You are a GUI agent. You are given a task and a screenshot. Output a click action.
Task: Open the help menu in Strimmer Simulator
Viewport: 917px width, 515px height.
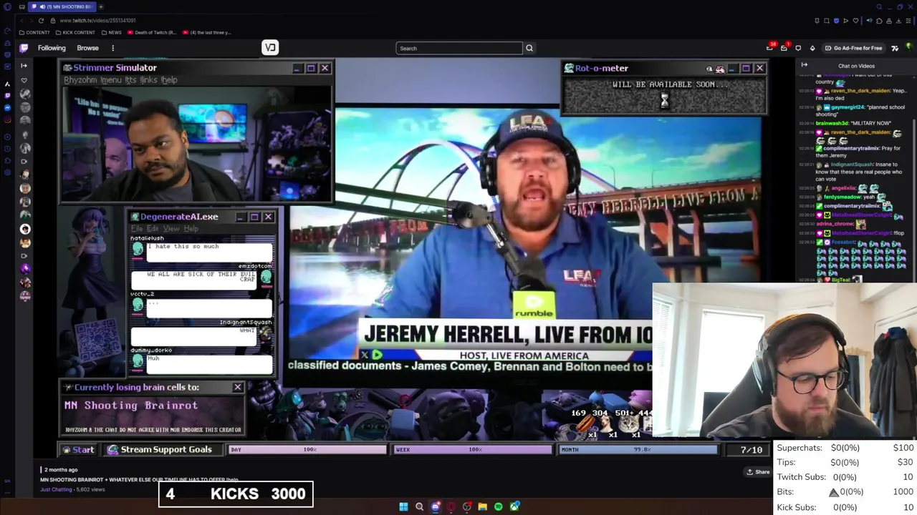pyautogui.click(x=169, y=80)
